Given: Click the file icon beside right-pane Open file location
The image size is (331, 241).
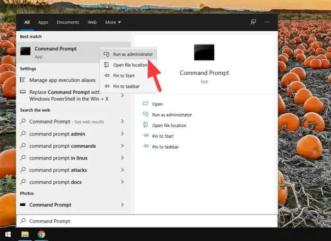Looking at the screenshot, I should click(146, 125).
